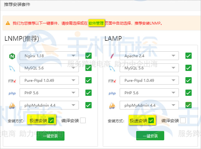The image size is (201, 149).
Task: Open MySQL 5.6 dropdown in LNMP
Action: coord(49,68)
